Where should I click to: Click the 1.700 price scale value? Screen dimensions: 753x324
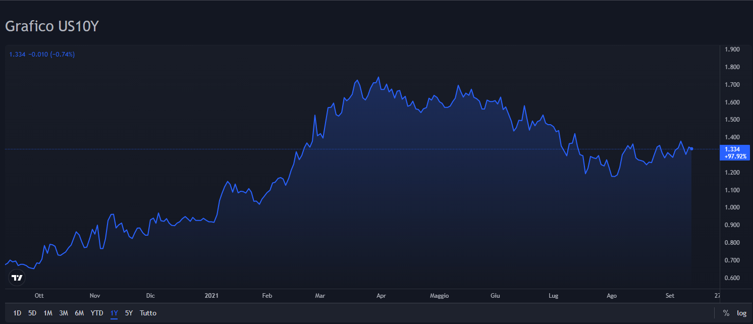732,85
